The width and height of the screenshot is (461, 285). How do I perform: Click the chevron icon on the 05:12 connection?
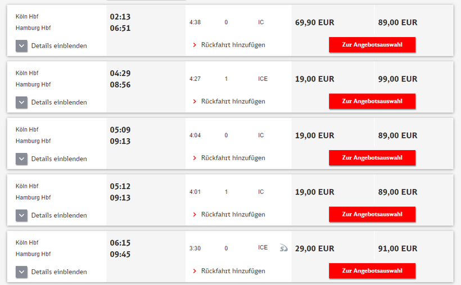click(21, 215)
